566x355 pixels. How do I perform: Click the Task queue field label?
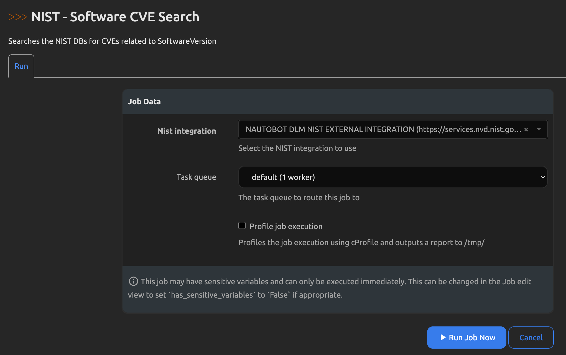[196, 177]
